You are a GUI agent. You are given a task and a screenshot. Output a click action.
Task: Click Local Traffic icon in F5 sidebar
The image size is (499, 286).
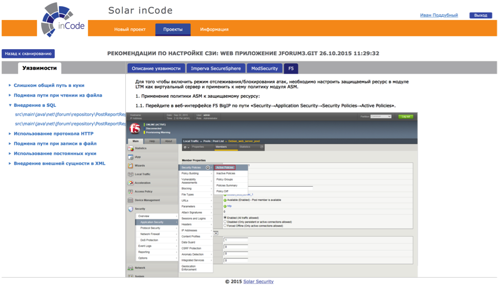(131, 174)
